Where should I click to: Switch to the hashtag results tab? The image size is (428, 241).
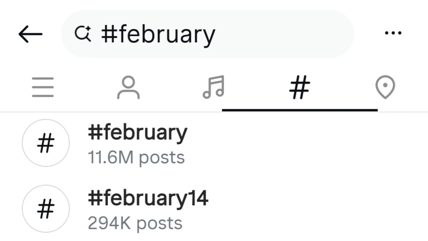pyautogui.click(x=299, y=87)
